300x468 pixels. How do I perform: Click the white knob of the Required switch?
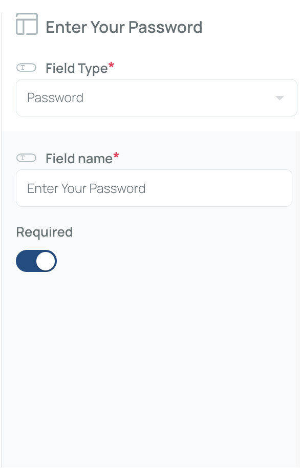pyautogui.click(x=46, y=261)
